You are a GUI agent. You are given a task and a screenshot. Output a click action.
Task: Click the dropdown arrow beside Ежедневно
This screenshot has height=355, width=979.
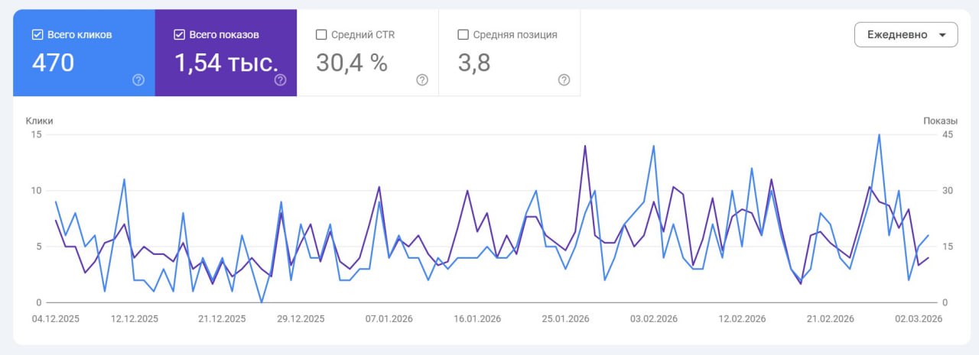tap(942, 35)
